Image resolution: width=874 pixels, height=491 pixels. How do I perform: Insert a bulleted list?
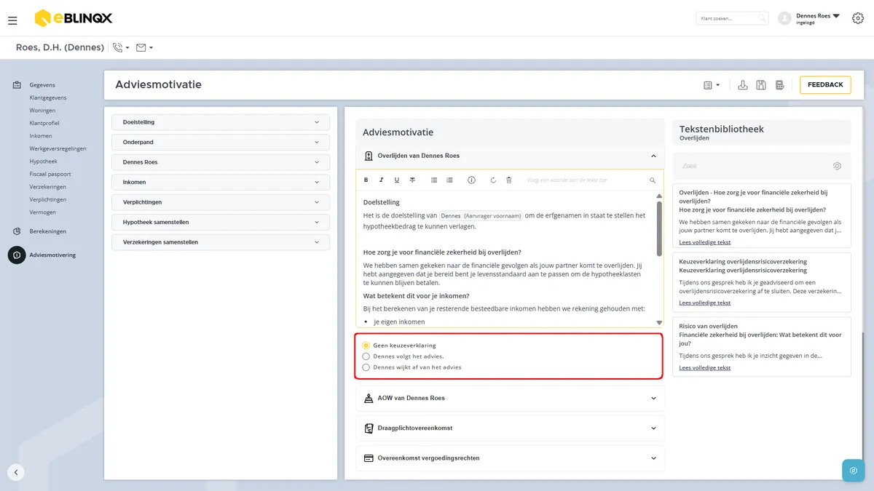[434, 180]
